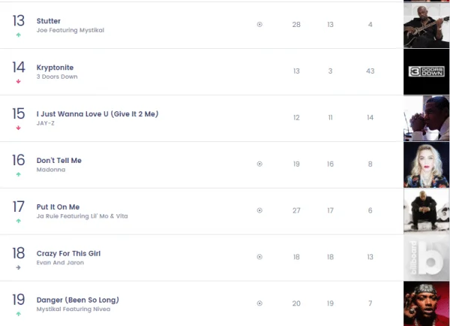This screenshot has height=326, width=450.
Task: Open artist link JAY-Z
Action: click(x=46, y=123)
